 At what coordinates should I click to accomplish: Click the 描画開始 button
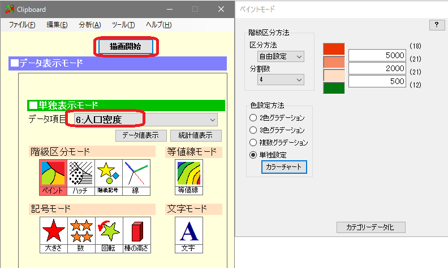click(x=126, y=46)
